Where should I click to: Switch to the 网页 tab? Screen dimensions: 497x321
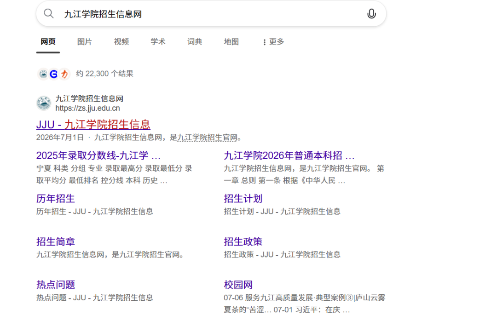tap(48, 41)
